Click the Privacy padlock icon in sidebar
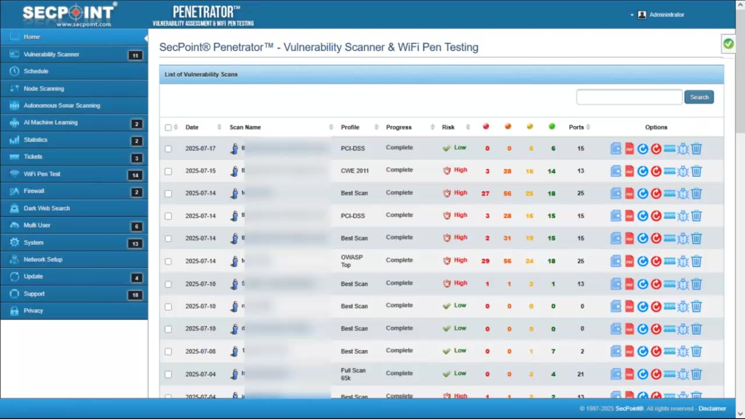 [x=15, y=311]
